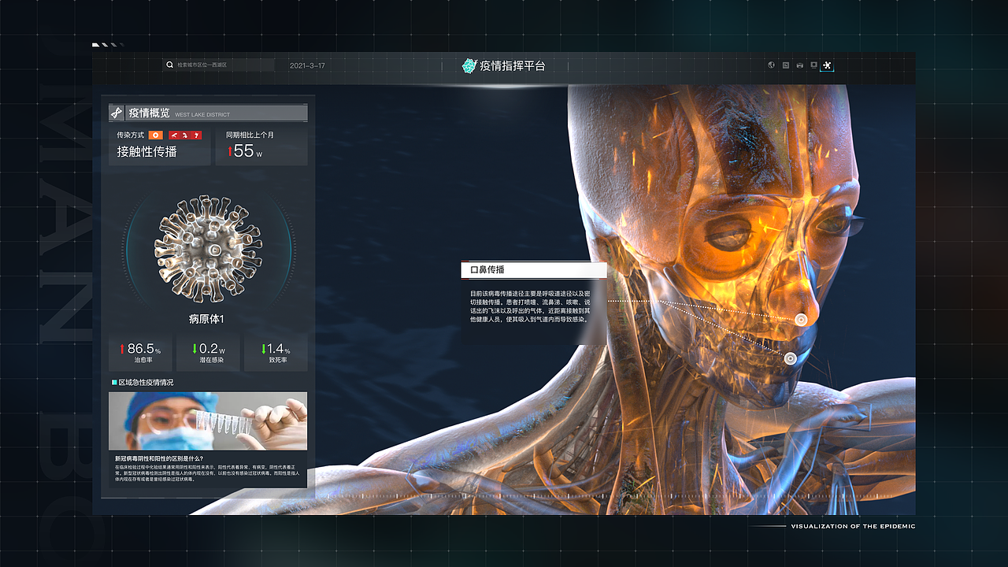Click the red up arrow beside 86.5%

tap(122, 348)
